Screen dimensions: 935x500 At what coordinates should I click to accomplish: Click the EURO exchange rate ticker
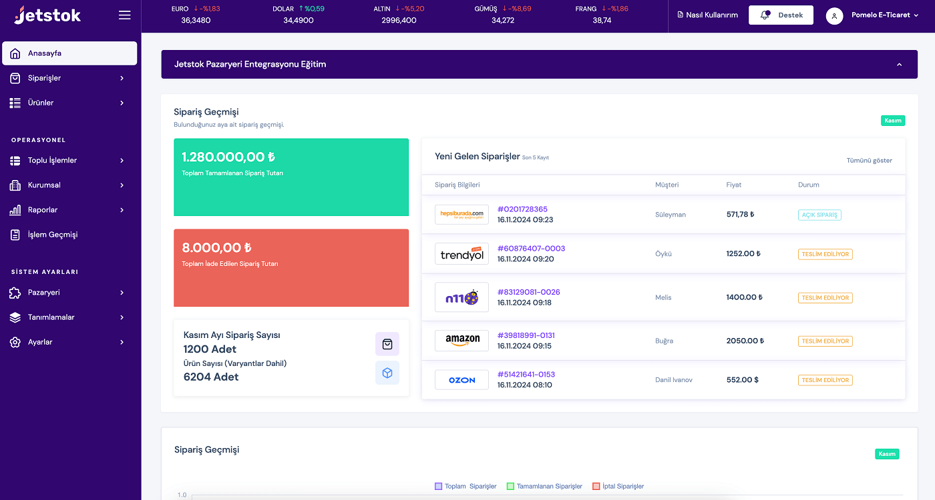196,15
